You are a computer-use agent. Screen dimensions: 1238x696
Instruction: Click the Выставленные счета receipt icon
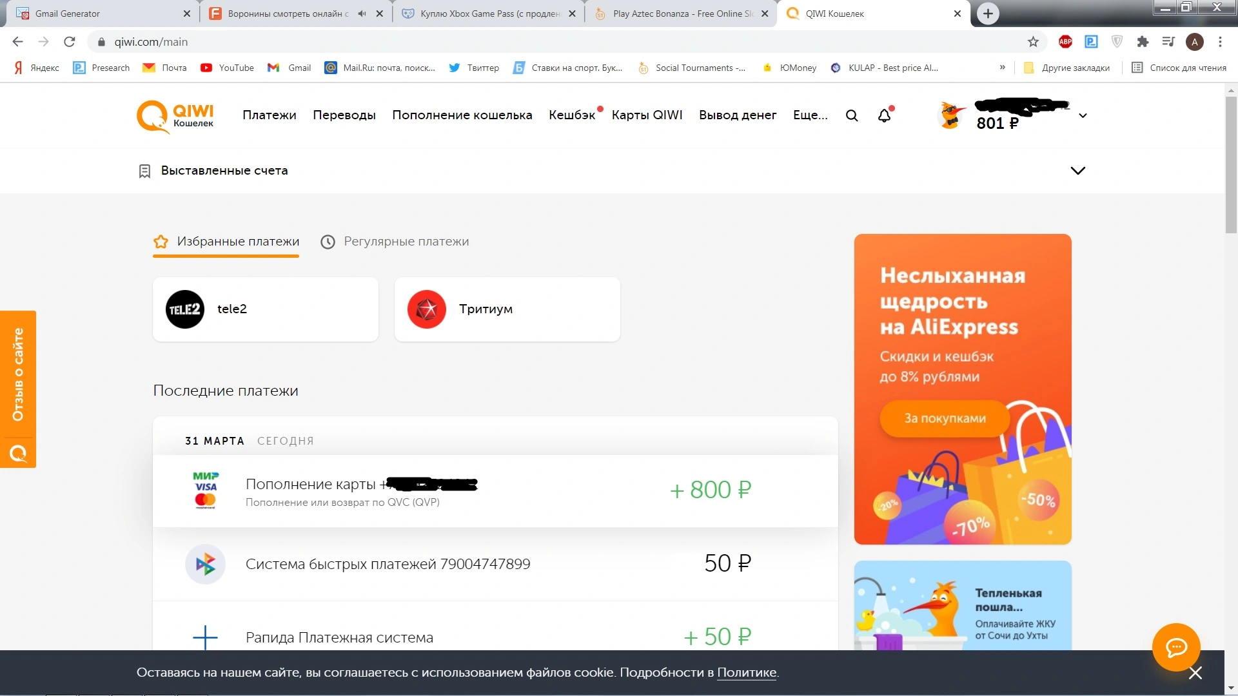point(144,171)
